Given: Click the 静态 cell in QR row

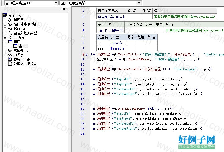Looking at the screenshot, I should click(x=131, y=43).
